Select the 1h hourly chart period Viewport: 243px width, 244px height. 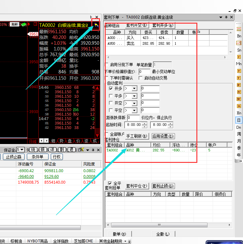[x=239, y=106]
